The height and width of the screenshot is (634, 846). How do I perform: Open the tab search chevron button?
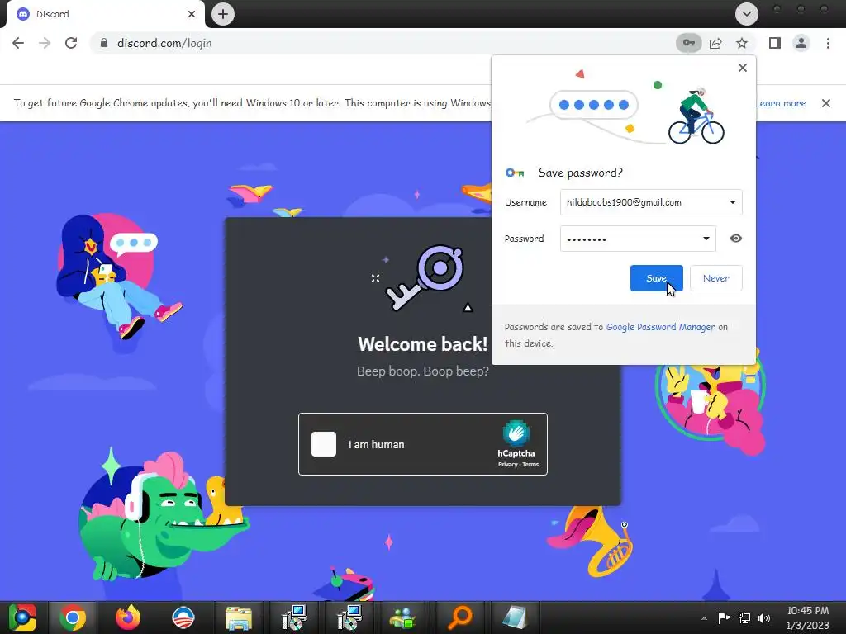coord(747,14)
